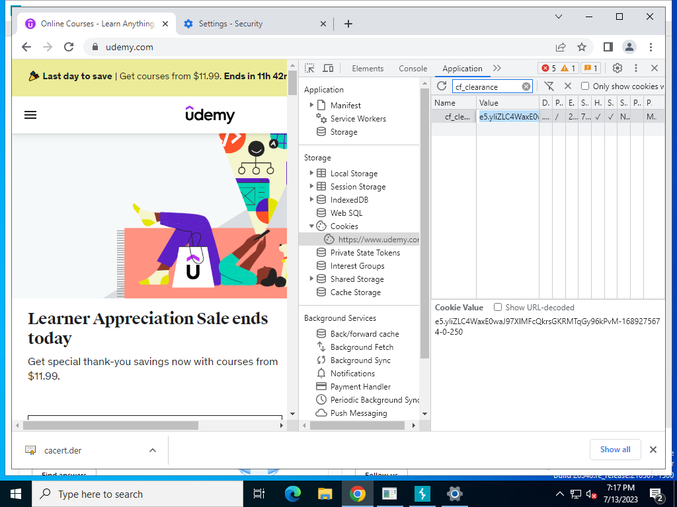Viewport: 677px width, 507px height.
Task: Select Cache Storage in the sidebar
Action: point(355,292)
